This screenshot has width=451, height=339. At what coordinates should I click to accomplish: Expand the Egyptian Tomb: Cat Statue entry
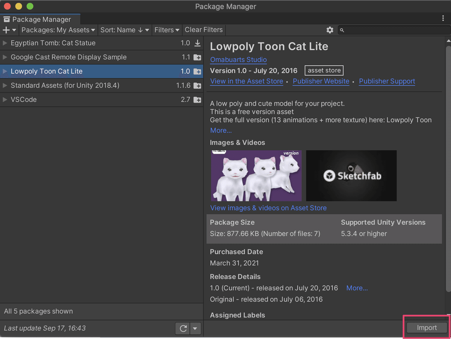5,43
